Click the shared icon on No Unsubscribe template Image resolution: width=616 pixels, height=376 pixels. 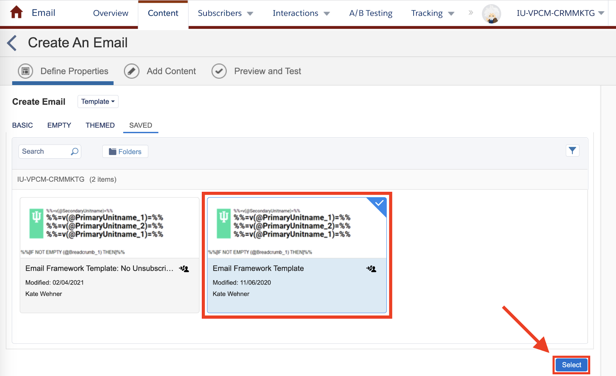tap(184, 269)
